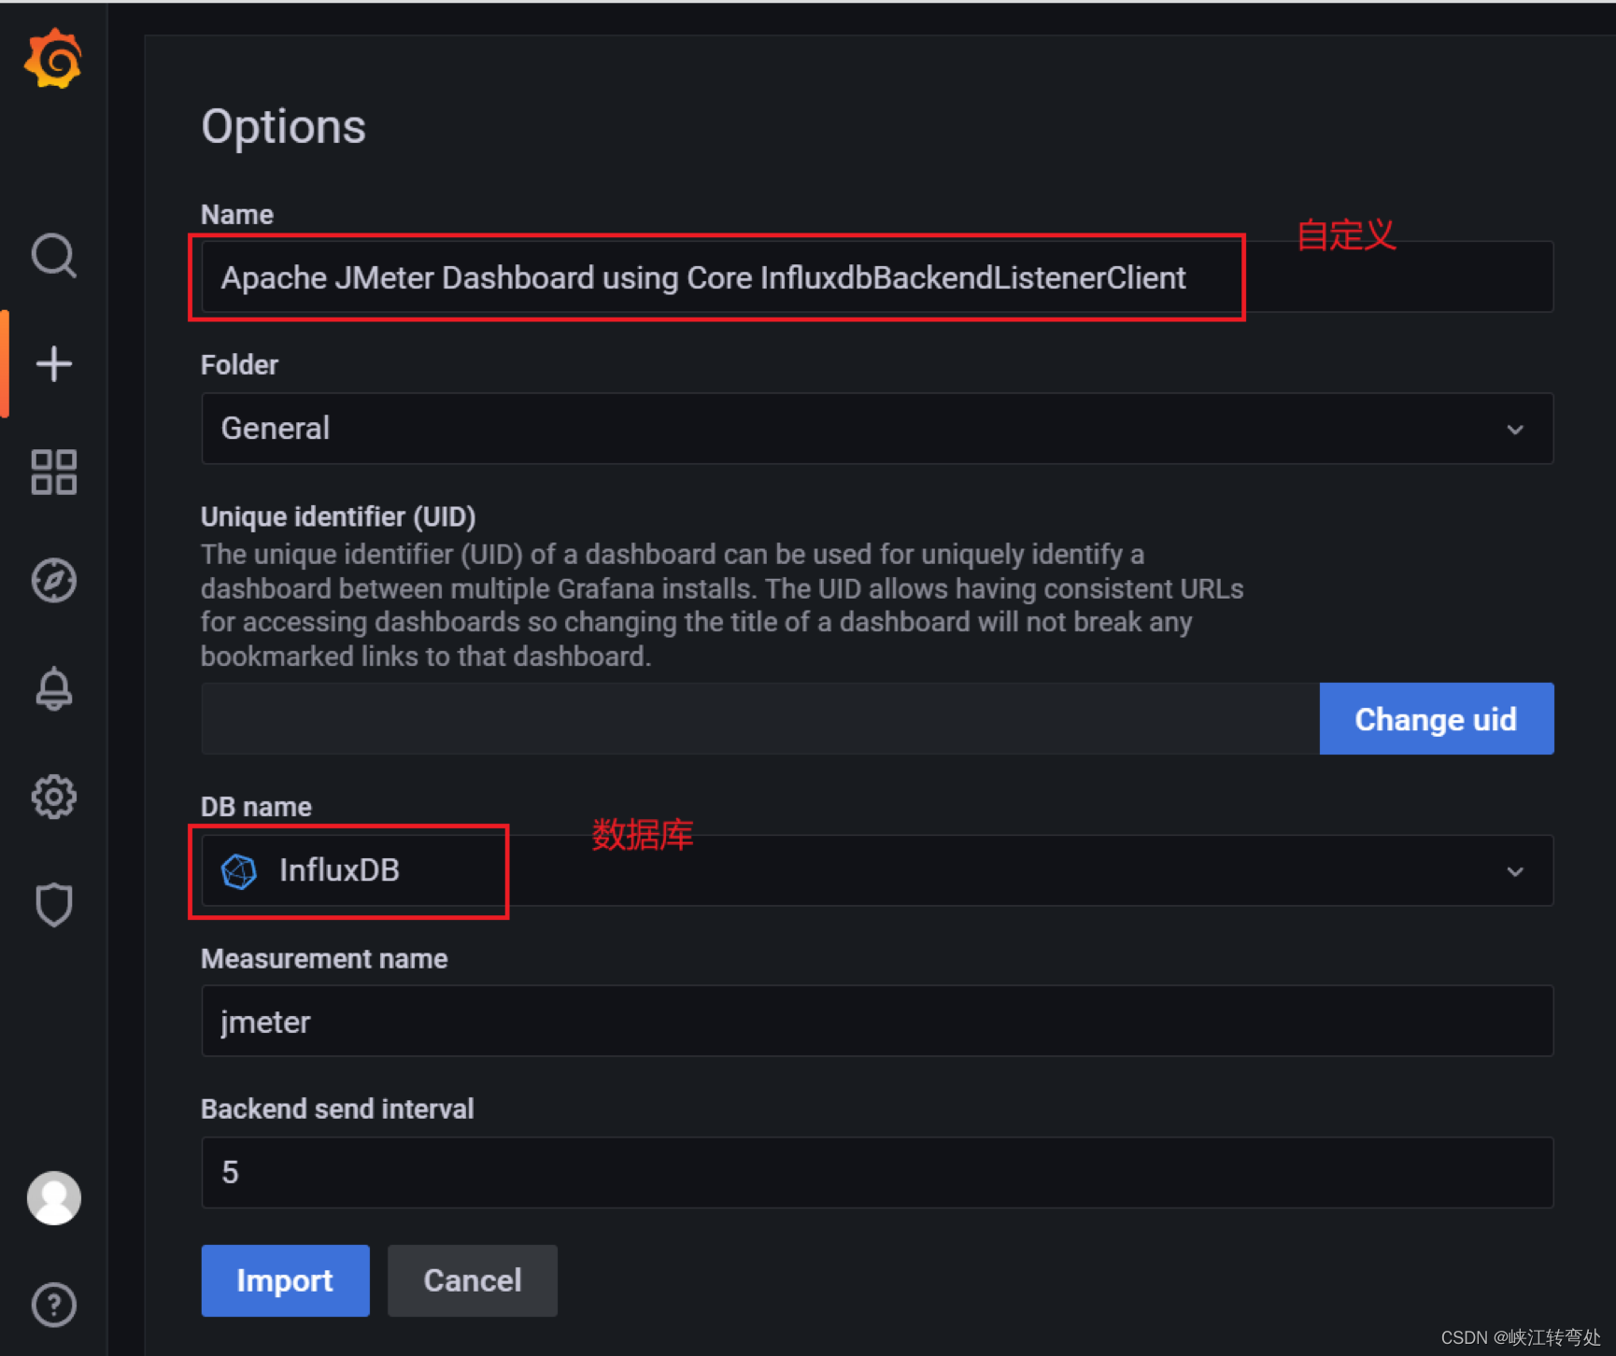
Task: Click the Change uid button
Action: 1436,719
